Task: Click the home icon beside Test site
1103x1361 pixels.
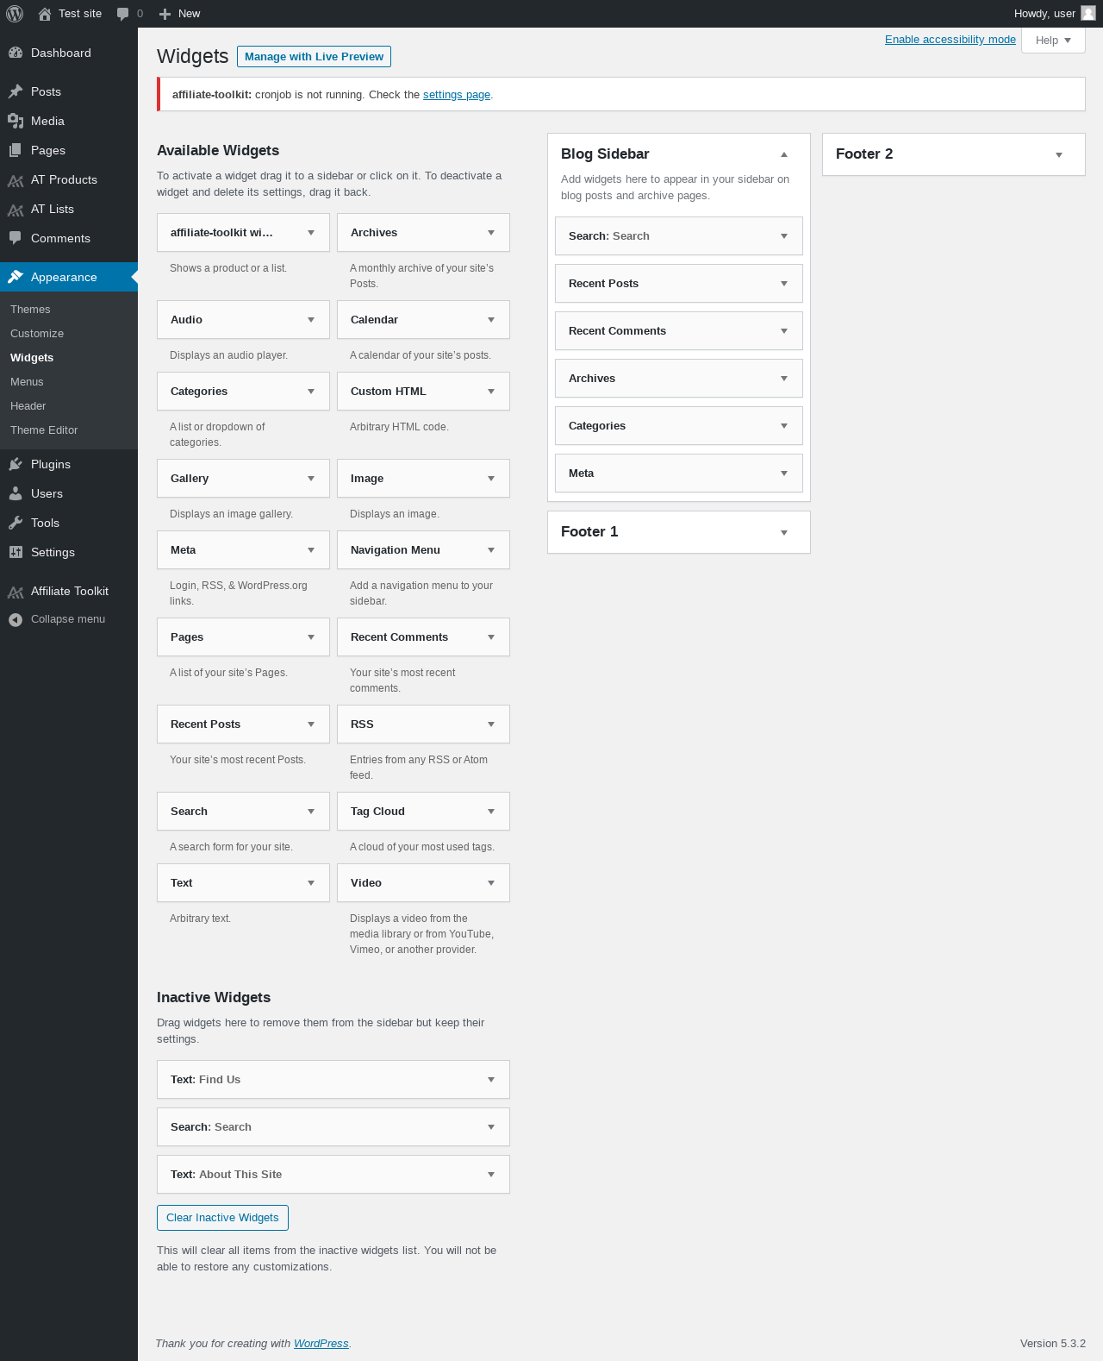Action: point(45,14)
